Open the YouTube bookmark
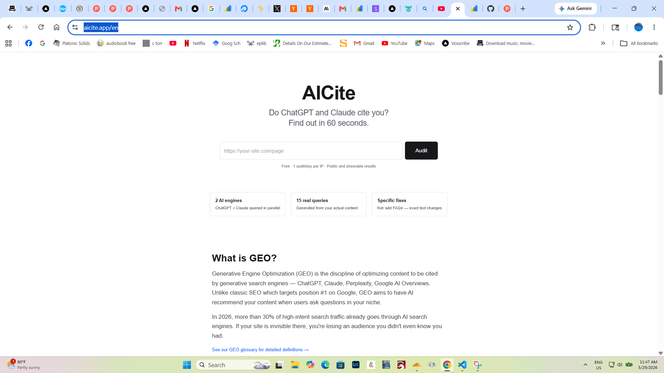Screen dimensions: 664x373 (x=394, y=43)
